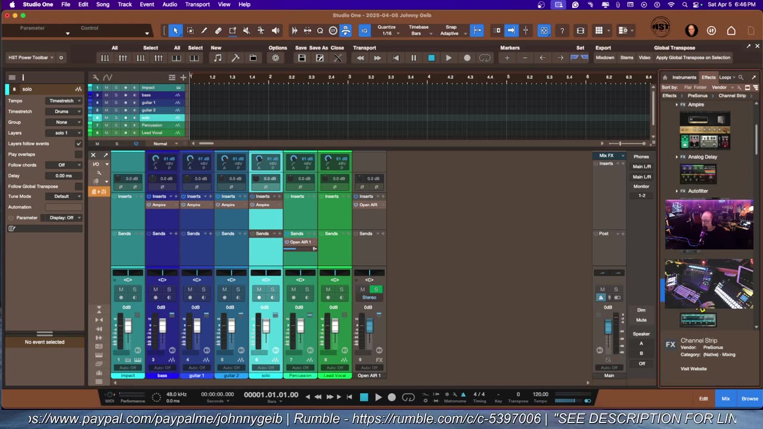Toggle Snap to grid button
The width and height of the screenshot is (763, 429).
[x=477, y=30]
